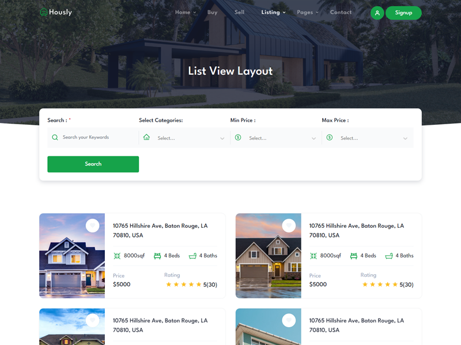Click the star rating on the beige house card
Screen dimensions: 461x345
[380, 284]
